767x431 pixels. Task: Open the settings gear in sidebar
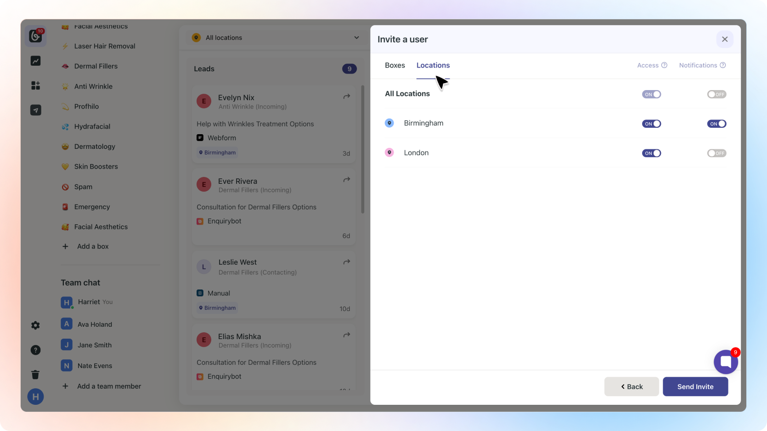point(36,325)
